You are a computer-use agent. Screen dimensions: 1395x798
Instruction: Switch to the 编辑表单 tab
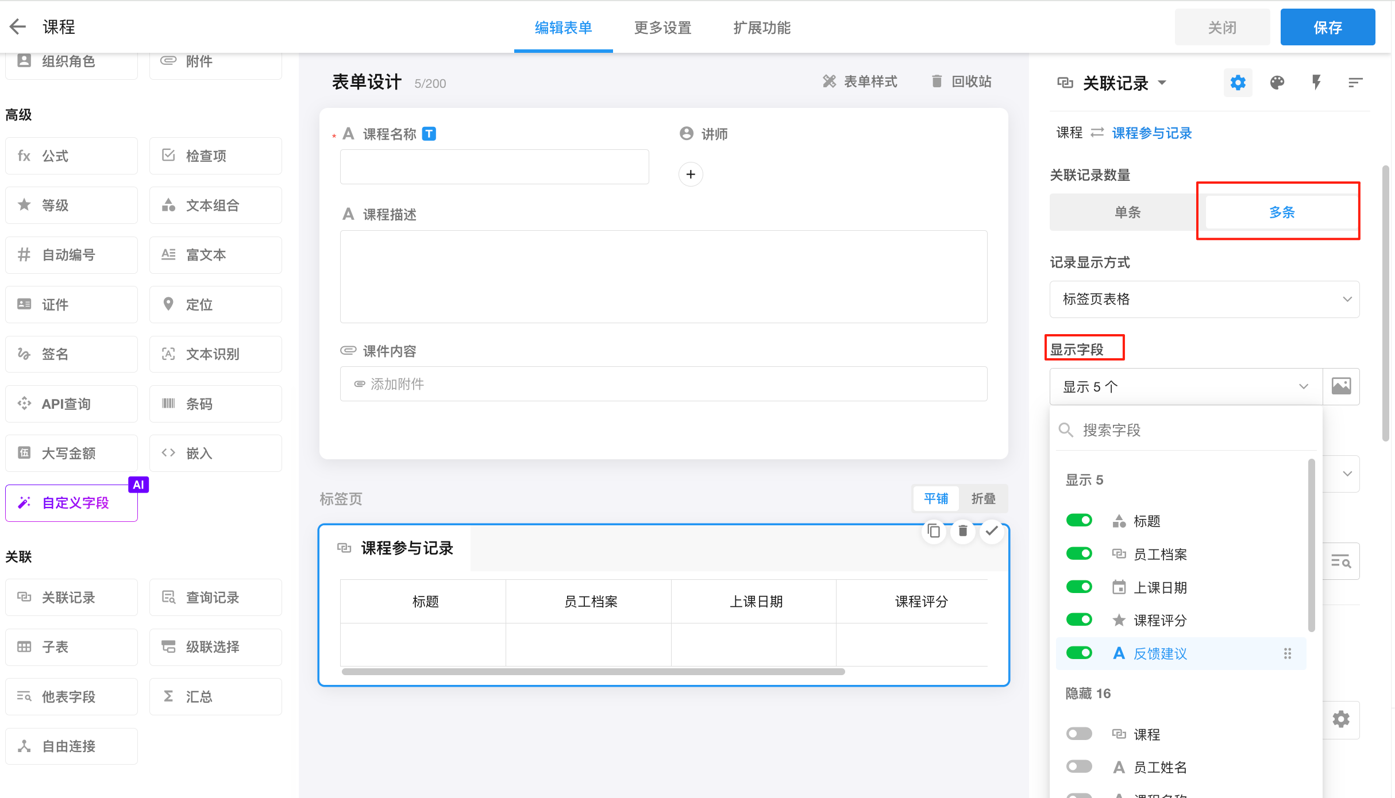[563, 28]
